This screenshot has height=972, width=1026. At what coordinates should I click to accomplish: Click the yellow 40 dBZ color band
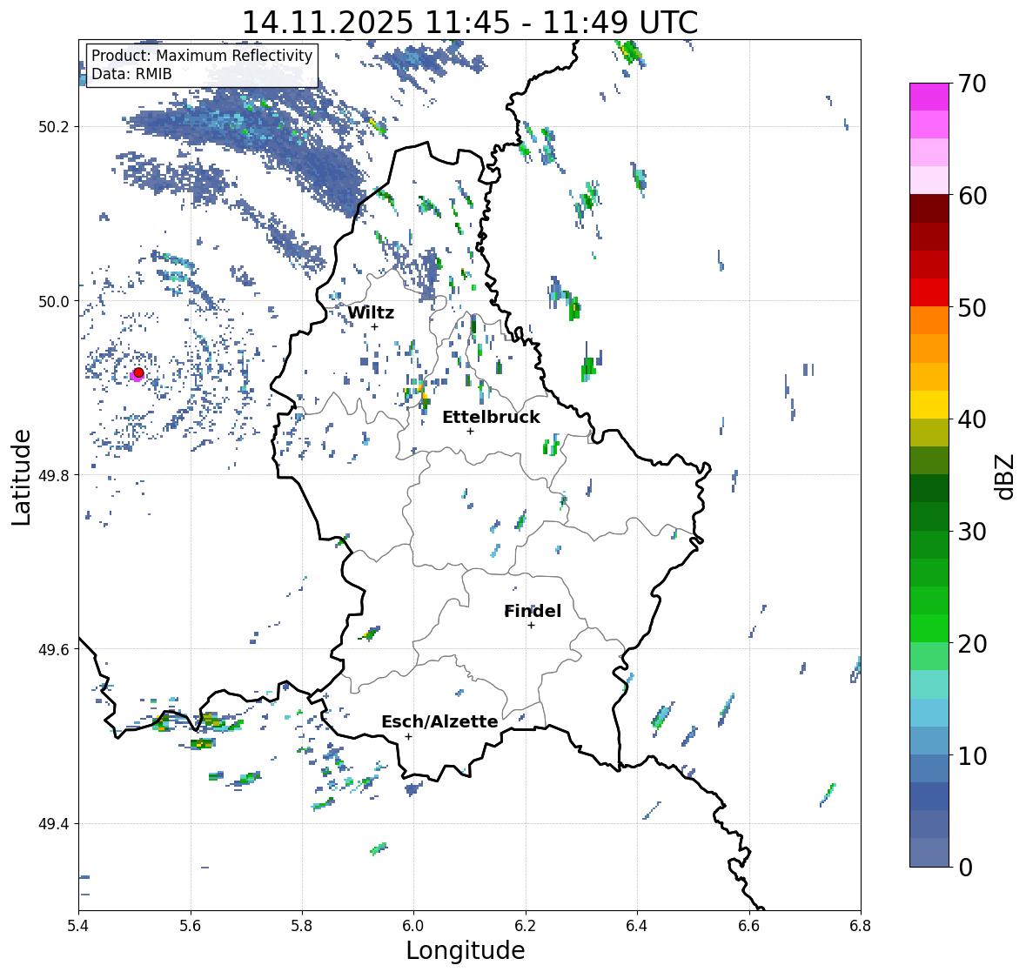click(929, 405)
